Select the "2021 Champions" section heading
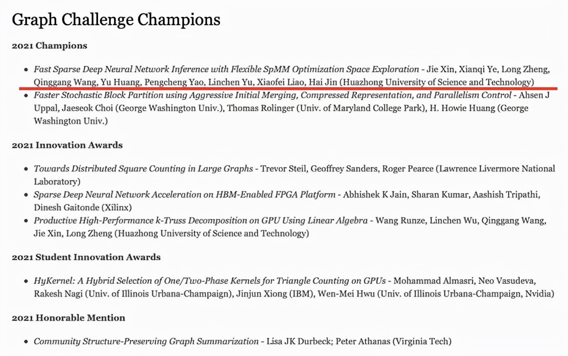The height and width of the screenshot is (356, 568). click(x=49, y=46)
